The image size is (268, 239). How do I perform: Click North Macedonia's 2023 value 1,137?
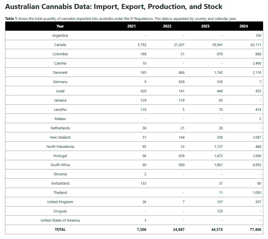[x=218, y=147]
